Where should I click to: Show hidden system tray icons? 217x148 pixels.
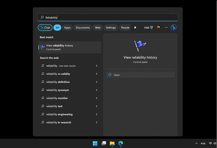click(196, 144)
